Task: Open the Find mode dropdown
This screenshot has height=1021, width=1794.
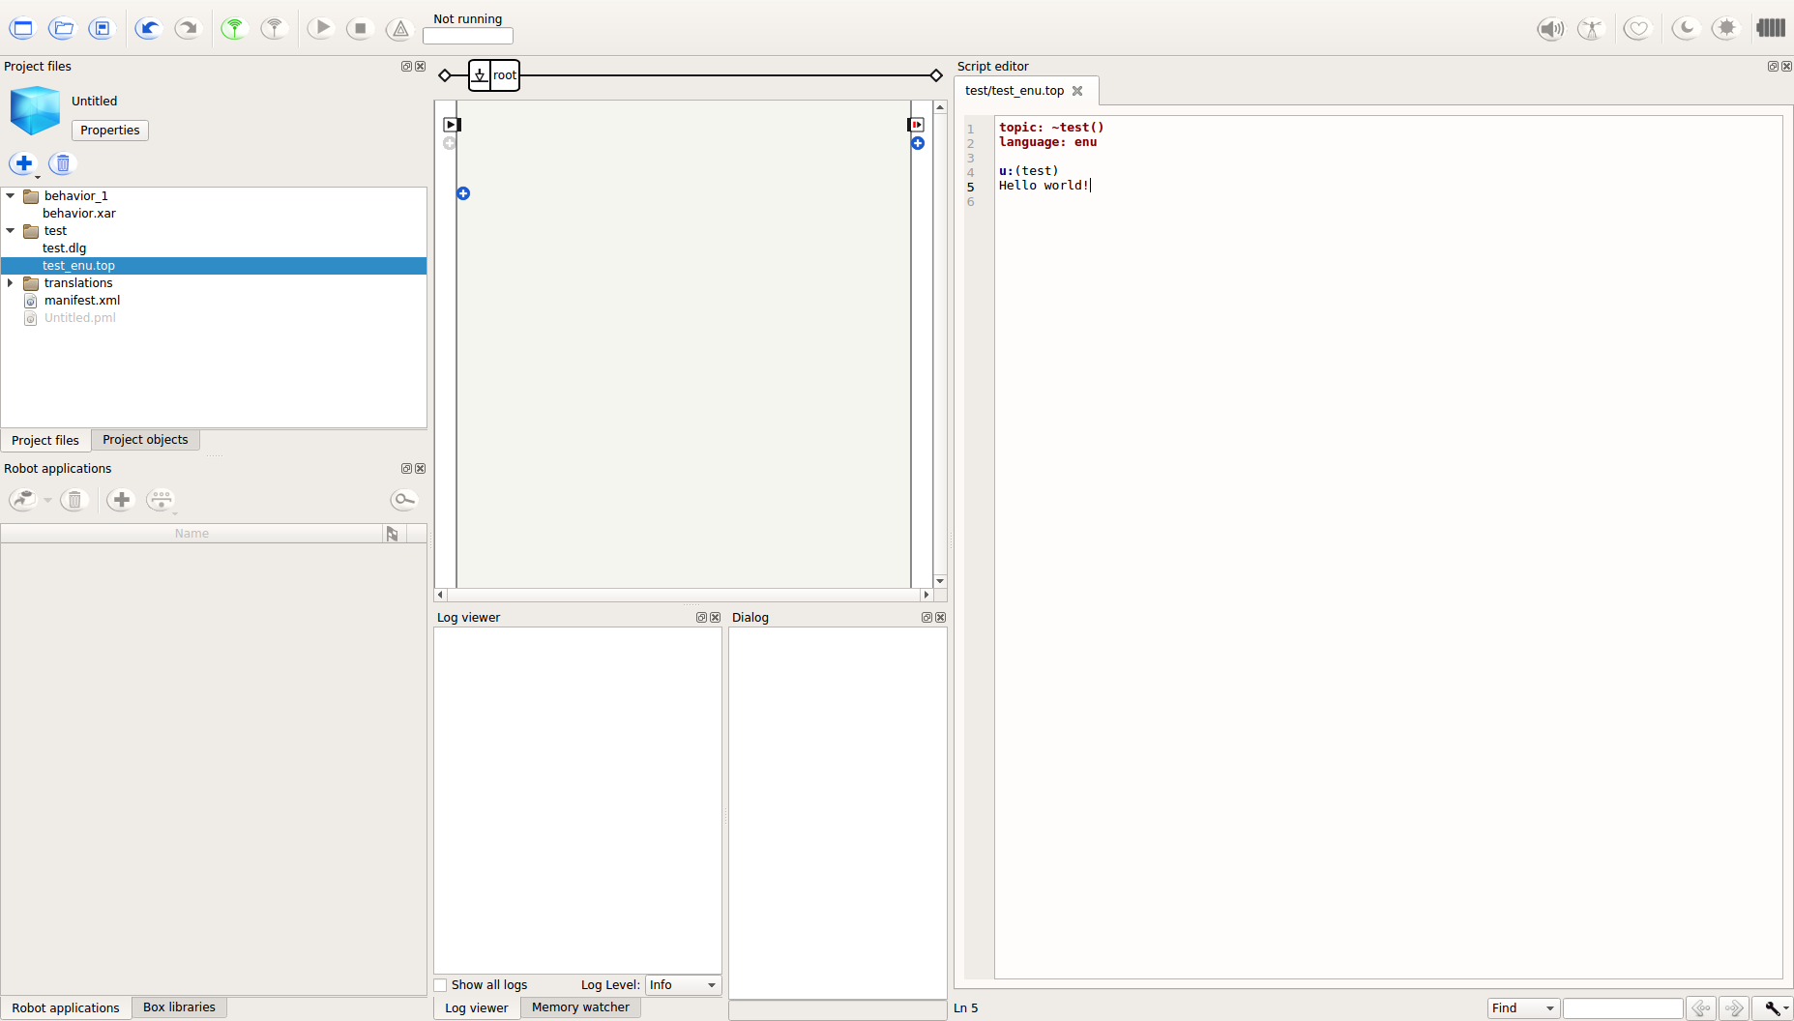Action: 1523,1008
